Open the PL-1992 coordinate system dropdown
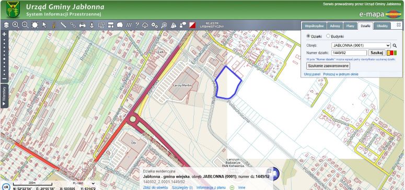 point(84,183)
